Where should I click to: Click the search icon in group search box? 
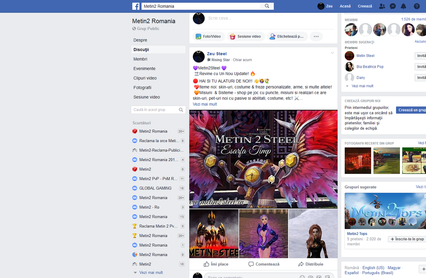181,110
